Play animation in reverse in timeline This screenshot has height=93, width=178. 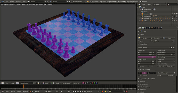pyautogui.click(x=78, y=92)
